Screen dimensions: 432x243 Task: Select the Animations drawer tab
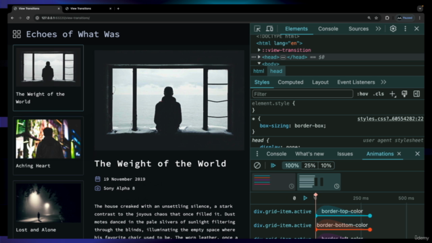coord(380,154)
